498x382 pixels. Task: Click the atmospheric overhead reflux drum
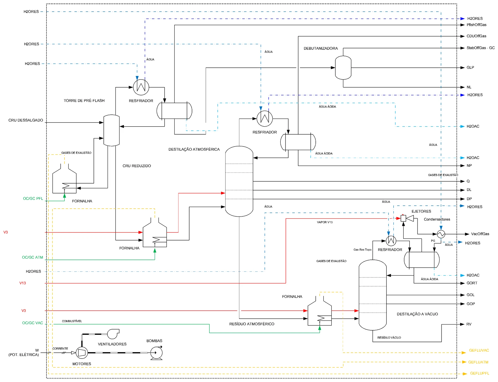click(298, 142)
